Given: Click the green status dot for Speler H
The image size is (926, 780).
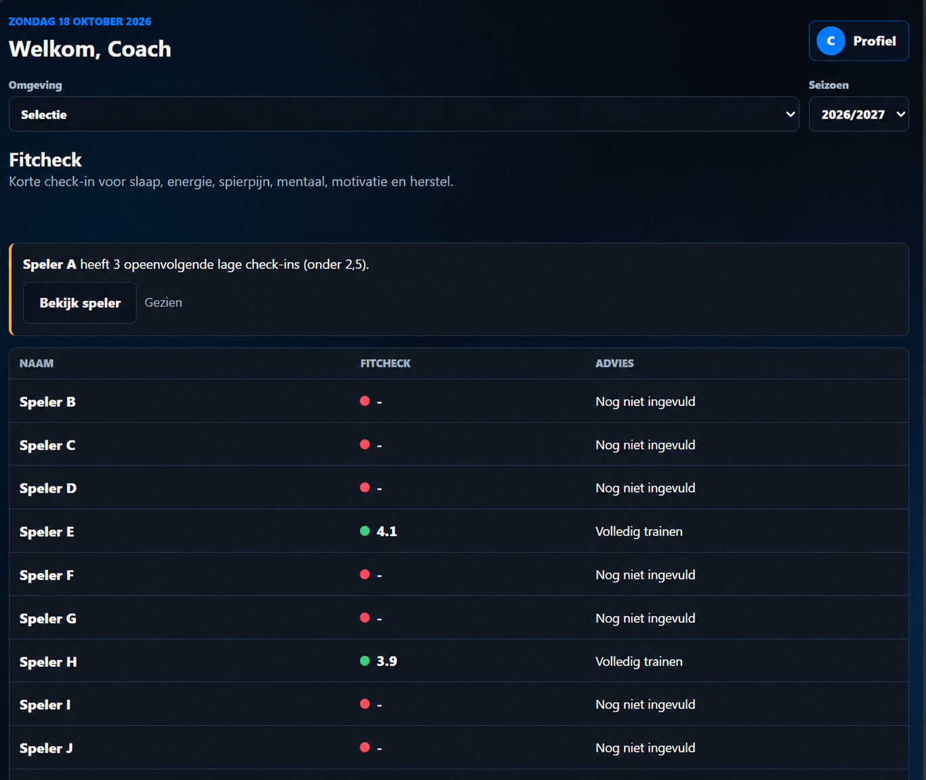Looking at the screenshot, I should pyautogui.click(x=364, y=661).
